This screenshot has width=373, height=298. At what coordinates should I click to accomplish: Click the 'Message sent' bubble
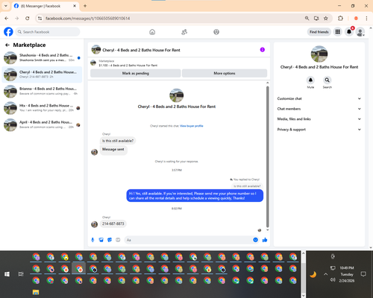[x=113, y=149]
